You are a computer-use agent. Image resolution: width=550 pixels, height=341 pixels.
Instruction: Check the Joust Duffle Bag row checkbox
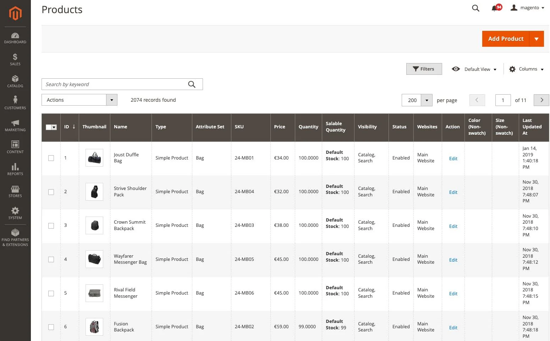51,158
